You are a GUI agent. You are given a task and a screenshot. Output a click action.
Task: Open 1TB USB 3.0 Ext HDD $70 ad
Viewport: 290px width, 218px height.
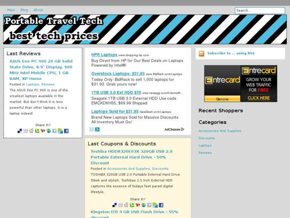coord(116,92)
